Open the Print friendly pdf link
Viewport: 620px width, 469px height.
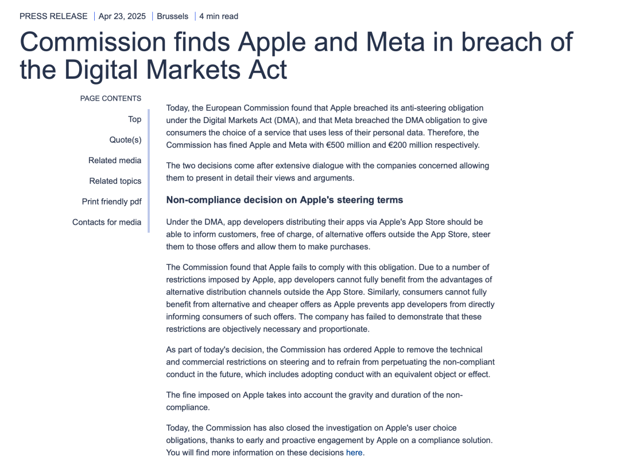111,202
